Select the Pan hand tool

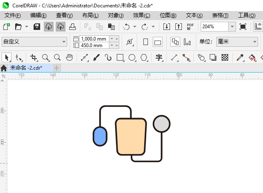tap(69, 57)
